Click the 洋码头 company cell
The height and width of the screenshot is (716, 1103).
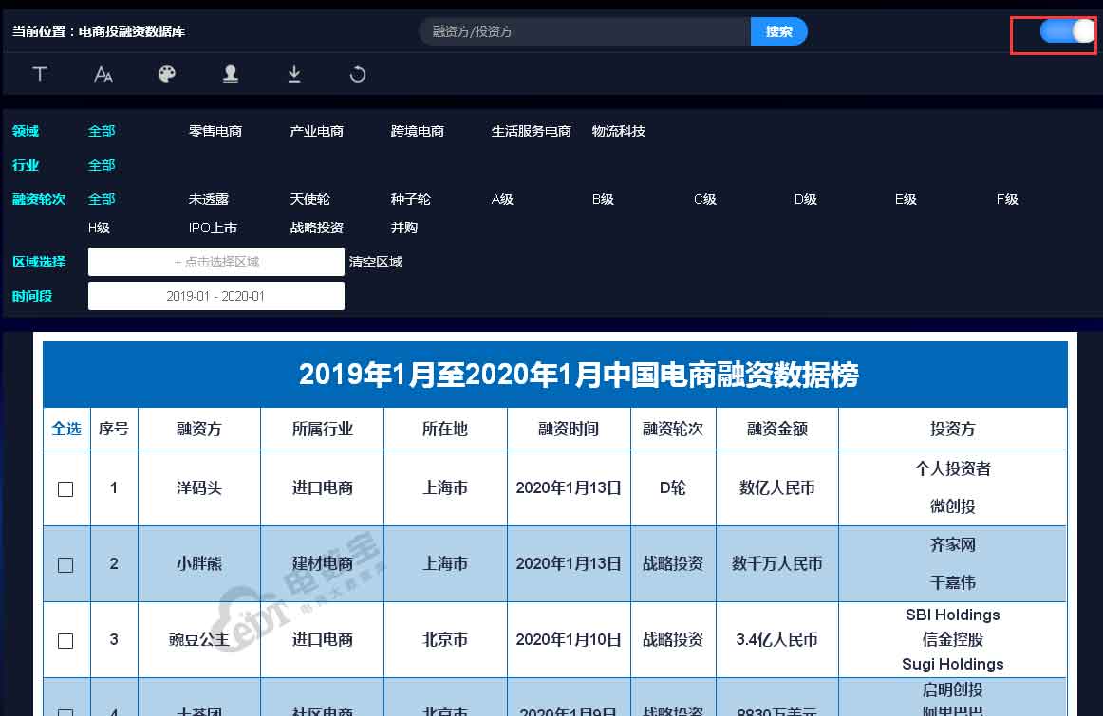[x=199, y=487]
